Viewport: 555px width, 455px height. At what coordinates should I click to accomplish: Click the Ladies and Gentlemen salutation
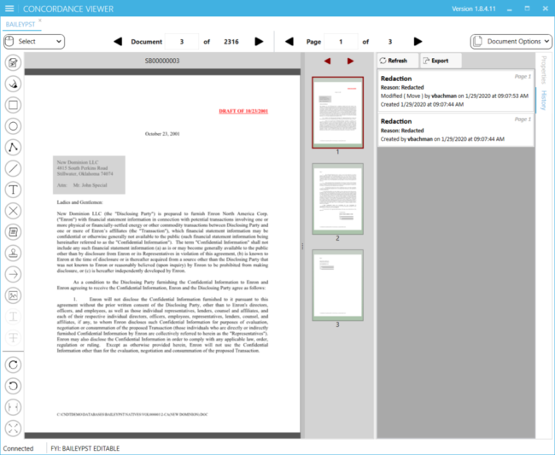pyautogui.click(x=79, y=202)
